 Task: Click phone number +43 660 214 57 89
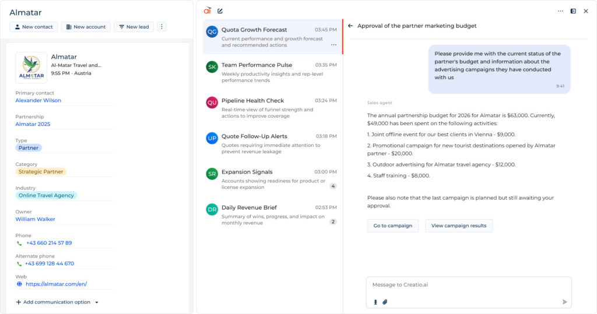click(49, 243)
